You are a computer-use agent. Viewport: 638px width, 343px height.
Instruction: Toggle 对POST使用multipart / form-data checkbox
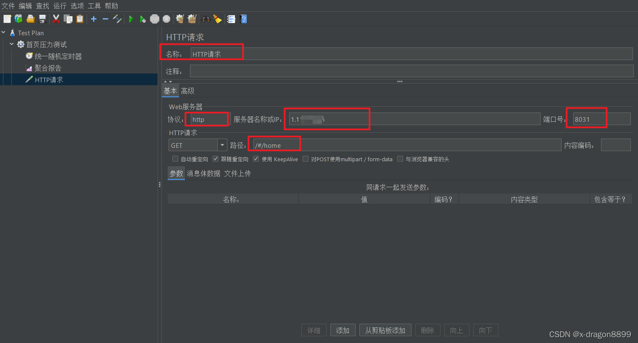(306, 159)
